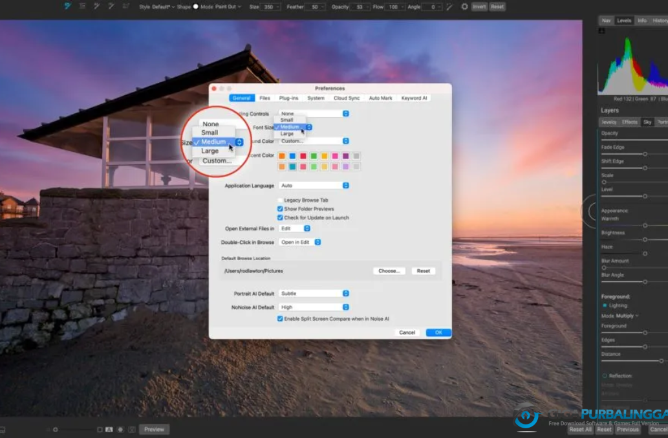
Task: Select the Sky tab in Layers
Action: click(647, 122)
